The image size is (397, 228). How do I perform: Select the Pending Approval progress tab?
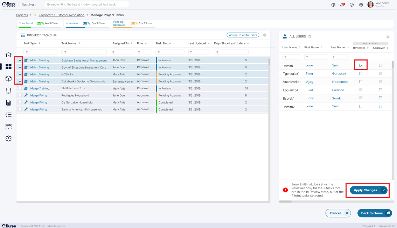coord(134,23)
